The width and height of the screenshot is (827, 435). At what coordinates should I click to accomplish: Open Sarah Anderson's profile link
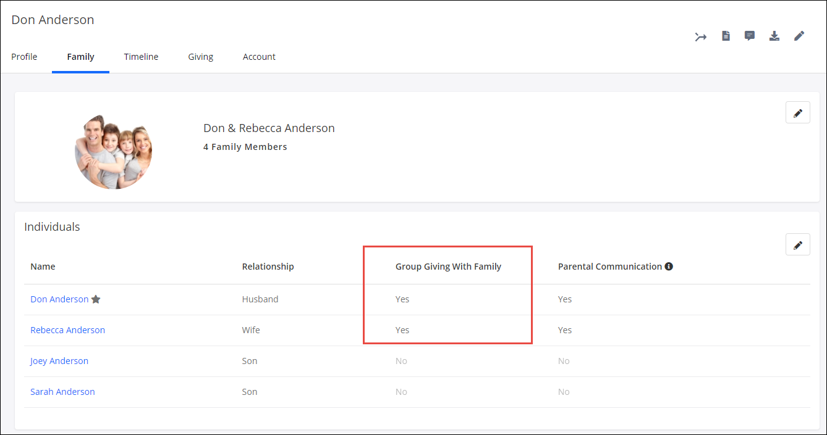[62, 392]
